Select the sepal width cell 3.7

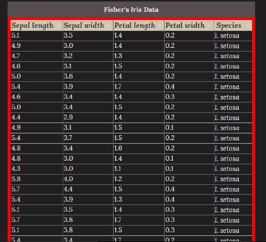(88, 138)
